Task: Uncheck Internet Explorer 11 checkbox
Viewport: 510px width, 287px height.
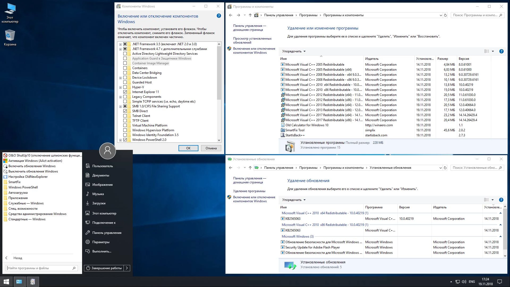Action: coord(125,92)
